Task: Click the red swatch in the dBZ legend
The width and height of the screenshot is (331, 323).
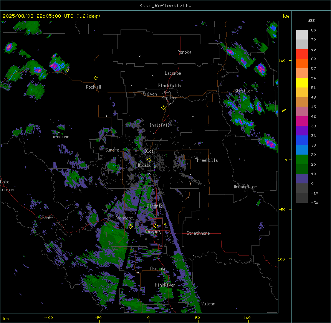Action: [302, 54]
